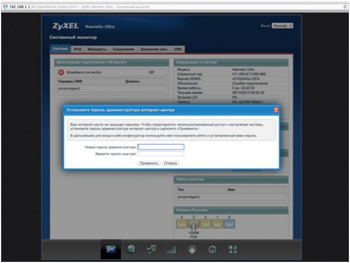
Task: Click the Применить button
Action: 149,163
